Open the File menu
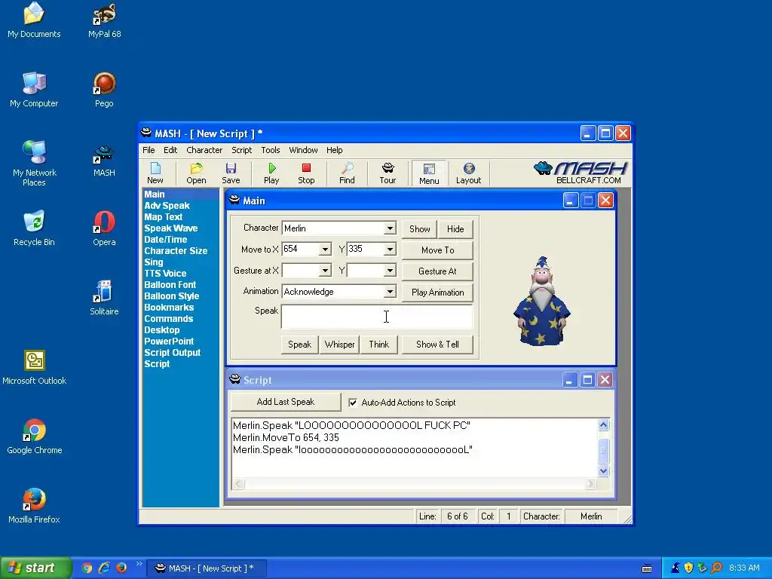The height and width of the screenshot is (579, 772). (x=149, y=150)
